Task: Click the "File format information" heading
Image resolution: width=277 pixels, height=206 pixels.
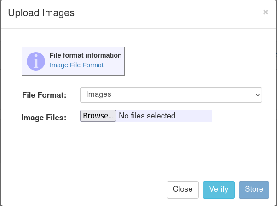Action: [x=86, y=55]
